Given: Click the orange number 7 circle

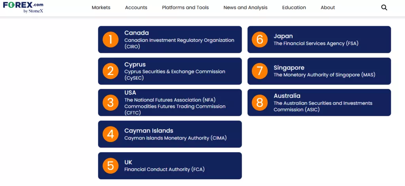Looking at the screenshot, I should click(x=259, y=71).
